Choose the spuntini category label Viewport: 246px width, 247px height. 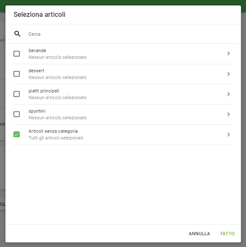click(37, 111)
